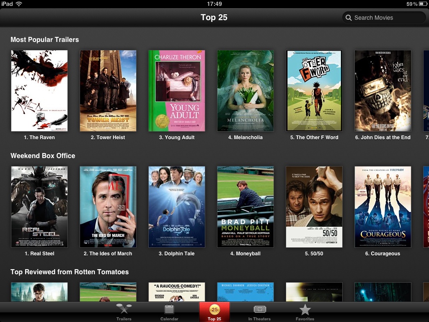Select the '1. The Raven' title

(39, 138)
